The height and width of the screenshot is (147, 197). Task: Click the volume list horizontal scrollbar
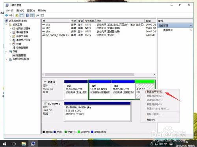[x=89, y=74]
